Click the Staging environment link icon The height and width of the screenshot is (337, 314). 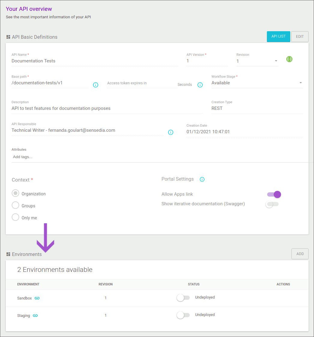point(35,315)
